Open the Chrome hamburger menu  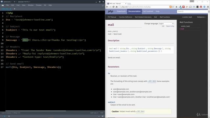[x=208, y=7]
